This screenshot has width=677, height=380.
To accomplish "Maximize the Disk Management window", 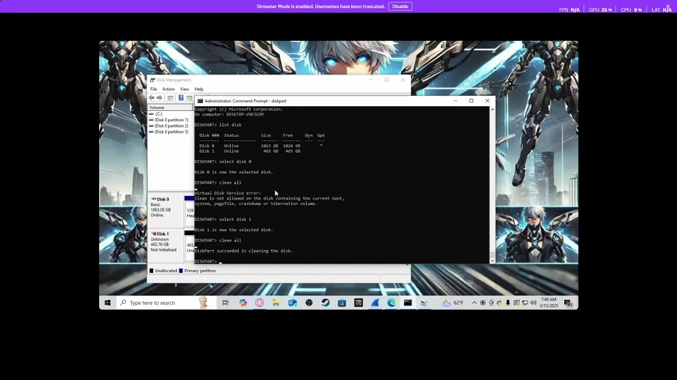I will coord(387,80).
